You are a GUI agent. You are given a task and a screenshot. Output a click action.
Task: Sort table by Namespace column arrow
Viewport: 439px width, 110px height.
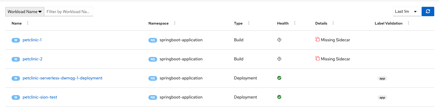tap(175, 23)
